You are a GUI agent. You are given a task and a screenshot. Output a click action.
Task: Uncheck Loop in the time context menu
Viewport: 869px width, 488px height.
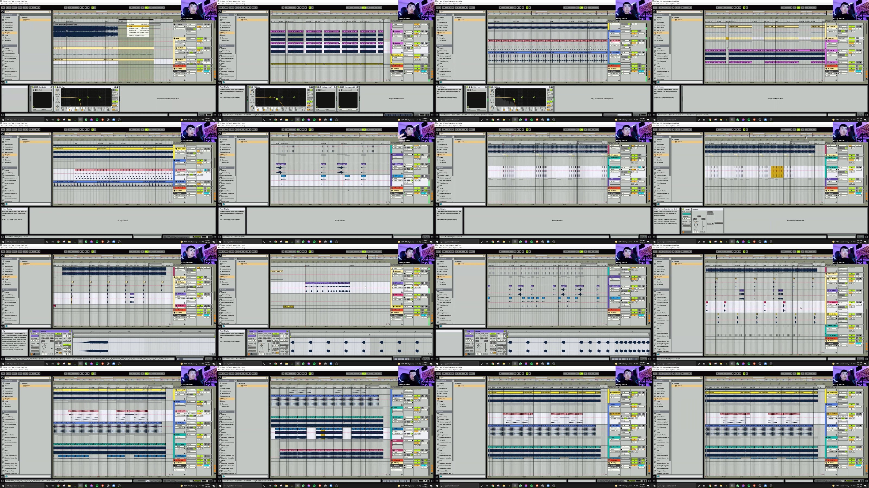tap(138, 21)
